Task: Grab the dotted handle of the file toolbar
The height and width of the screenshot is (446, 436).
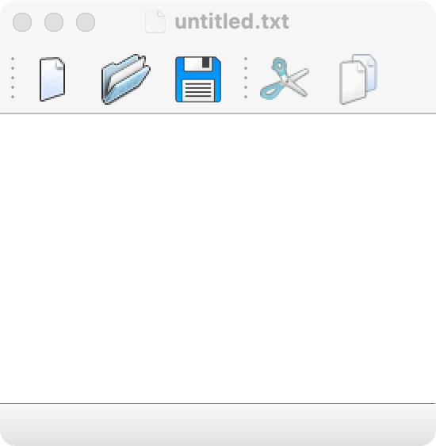Action: coord(13,78)
